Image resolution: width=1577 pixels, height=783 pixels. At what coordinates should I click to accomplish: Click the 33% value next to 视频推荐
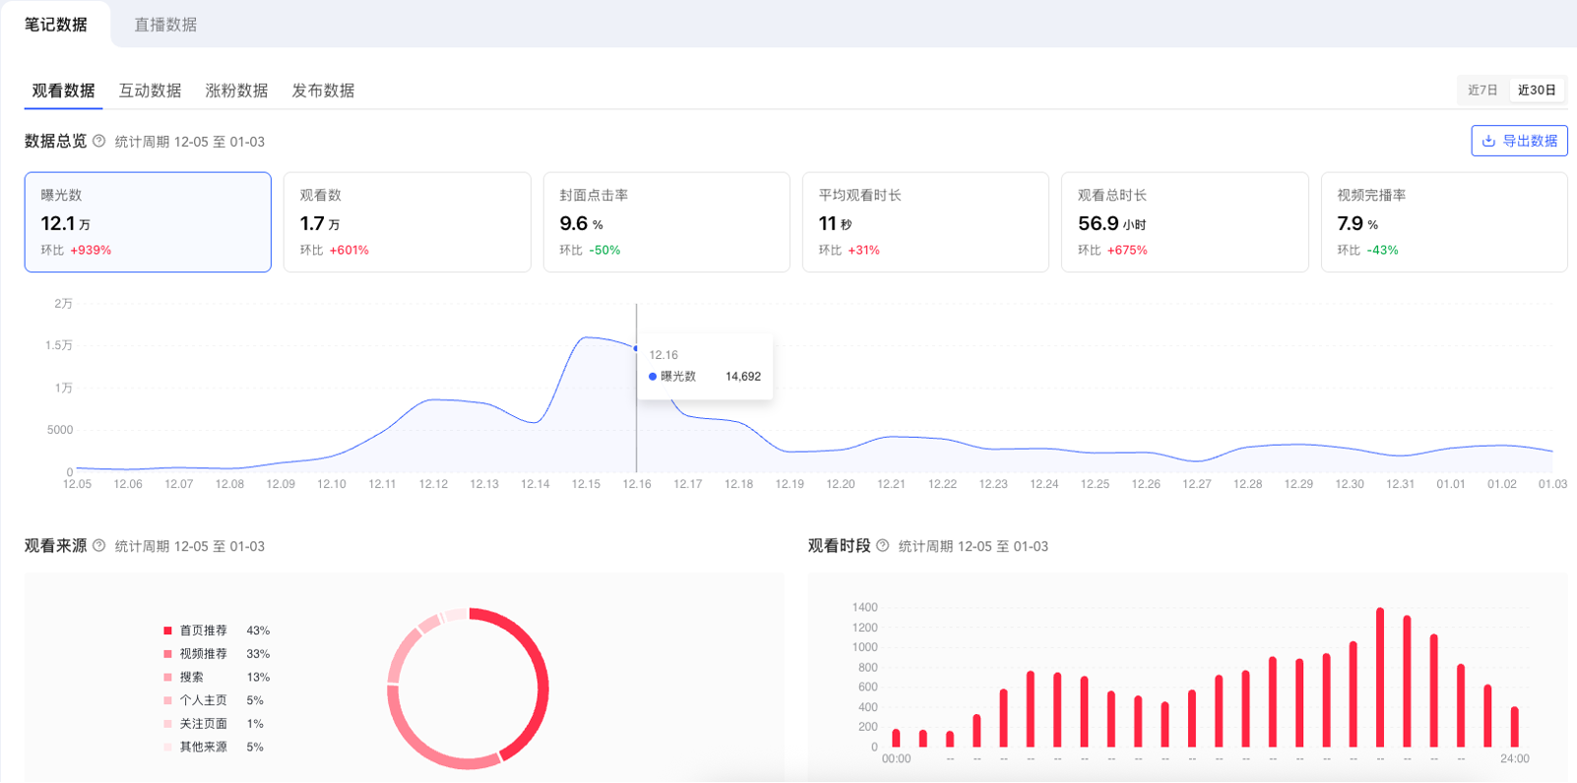tap(258, 654)
